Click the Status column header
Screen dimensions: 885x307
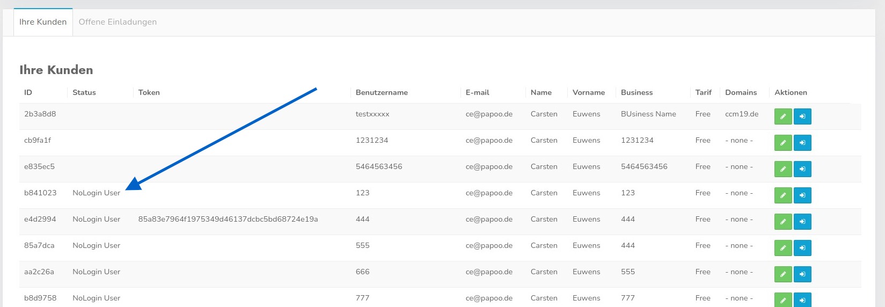(84, 92)
